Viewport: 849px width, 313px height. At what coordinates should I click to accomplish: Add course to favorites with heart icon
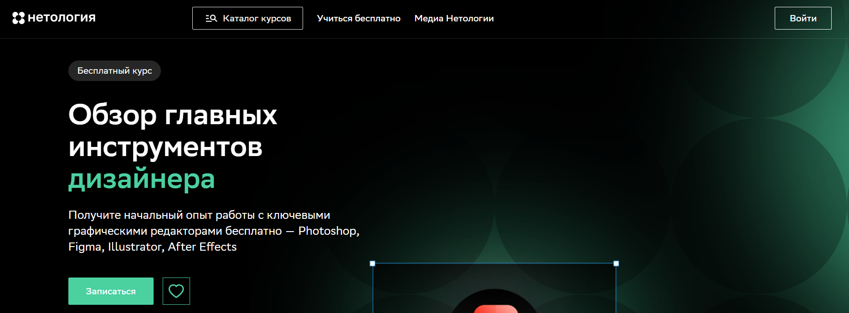pos(176,291)
